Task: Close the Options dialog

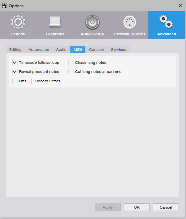Action: coord(181,6)
